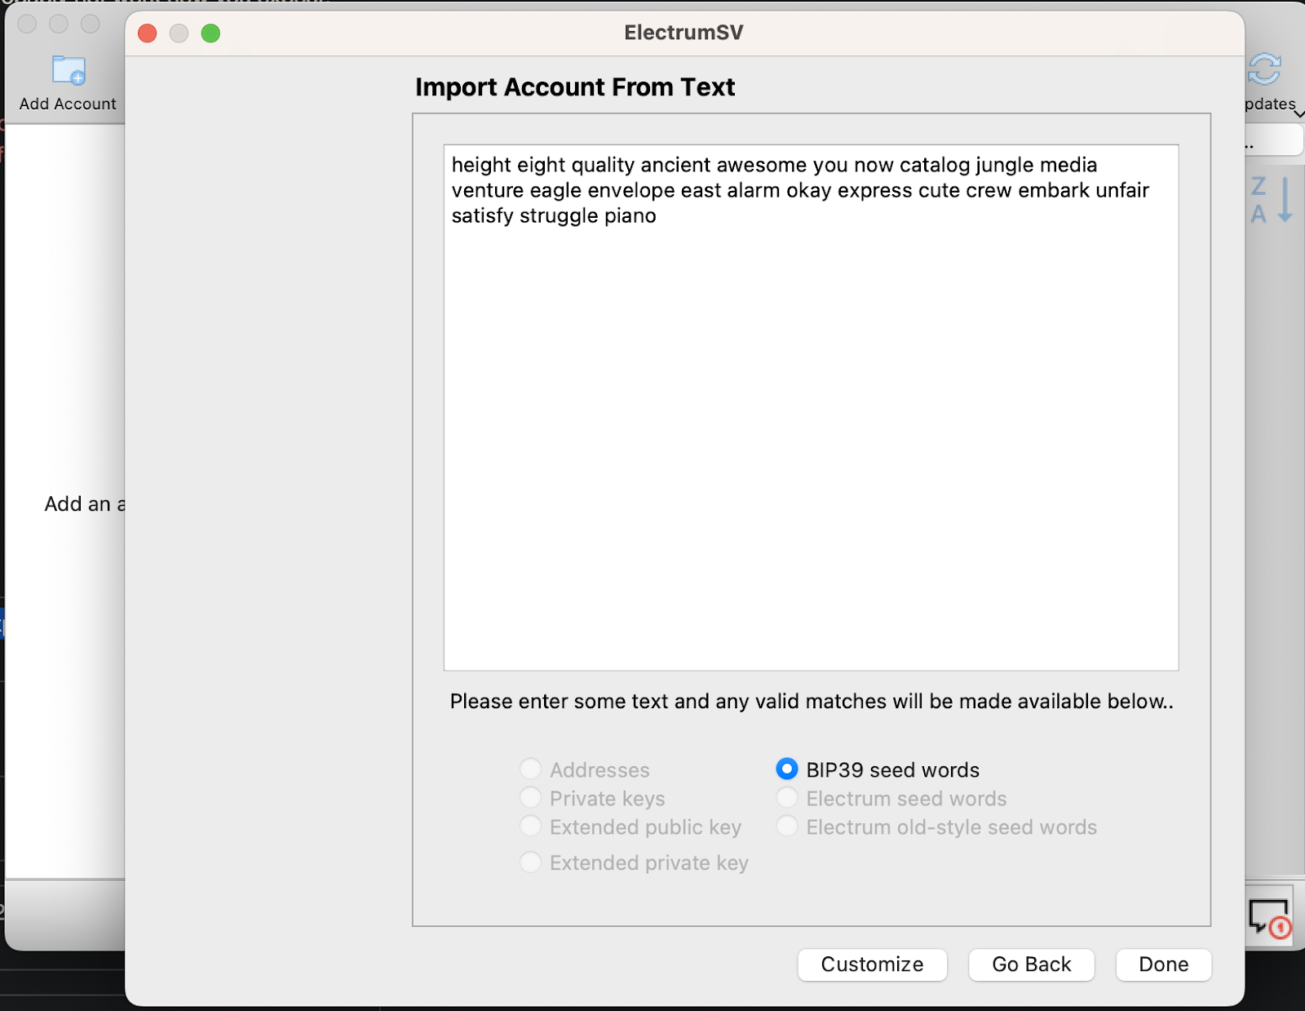
Task: Click the 'Import Account From Text' heading
Action: click(575, 87)
